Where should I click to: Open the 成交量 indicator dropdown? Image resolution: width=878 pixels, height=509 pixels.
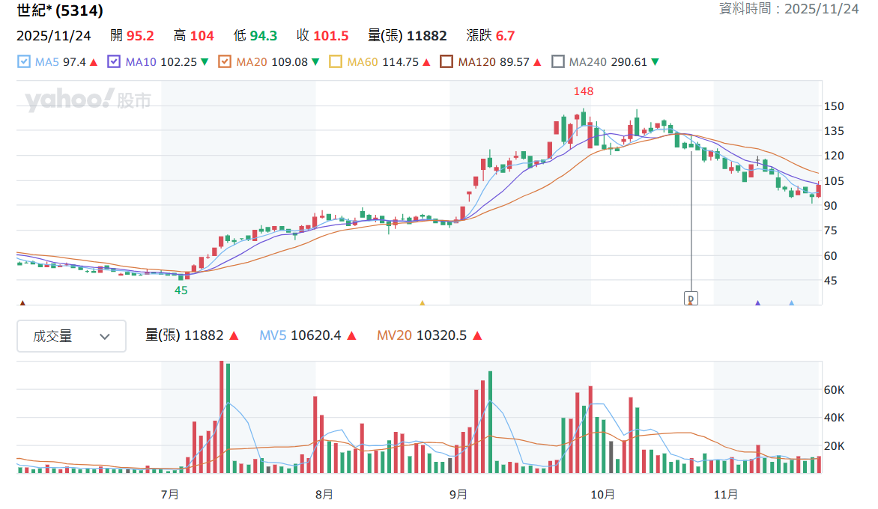click(x=72, y=336)
